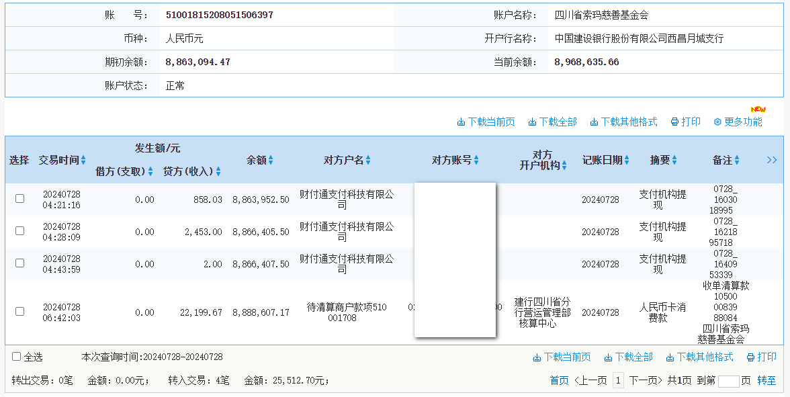The width and height of the screenshot is (790, 397).
Task: Check the row for transaction 04:43:59
Action: click(19, 263)
